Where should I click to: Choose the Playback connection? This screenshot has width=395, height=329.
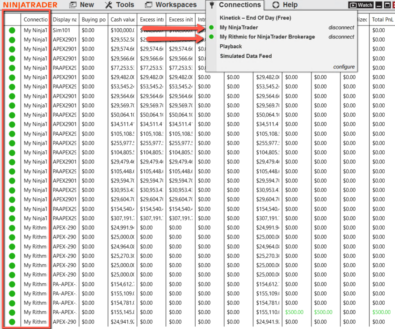coord(231,47)
